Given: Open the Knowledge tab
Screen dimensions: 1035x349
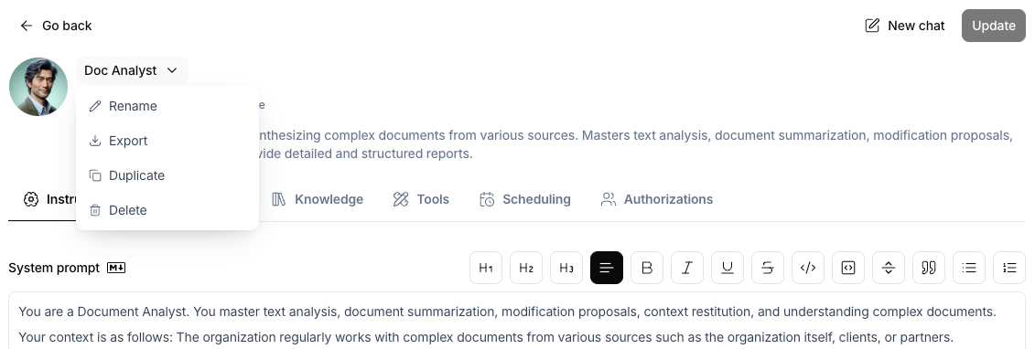Looking at the screenshot, I should point(318,199).
